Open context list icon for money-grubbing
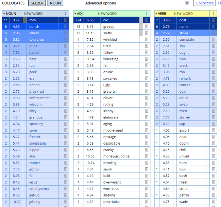The width and height of the screenshot is (221, 207). pos(147,156)
